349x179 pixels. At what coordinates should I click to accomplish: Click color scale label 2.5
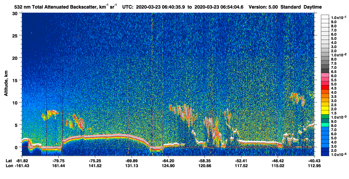coord(334,105)
